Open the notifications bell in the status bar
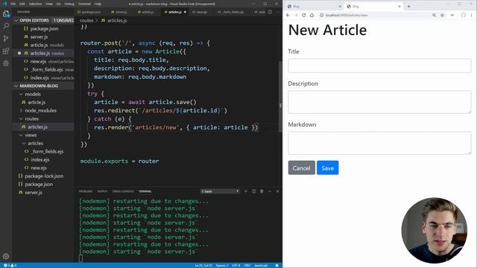This screenshot has width=477, height=268. (x=277, y=265)
